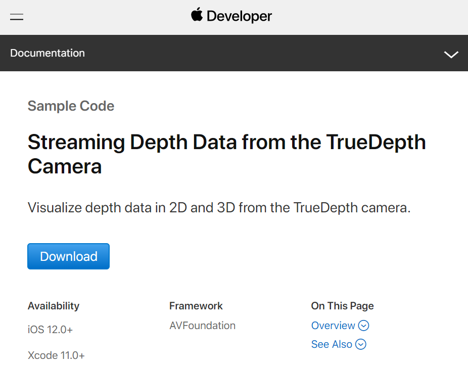Download the sample code project
The width and height of the screenshot is (468, 366).
pos(68,256)
